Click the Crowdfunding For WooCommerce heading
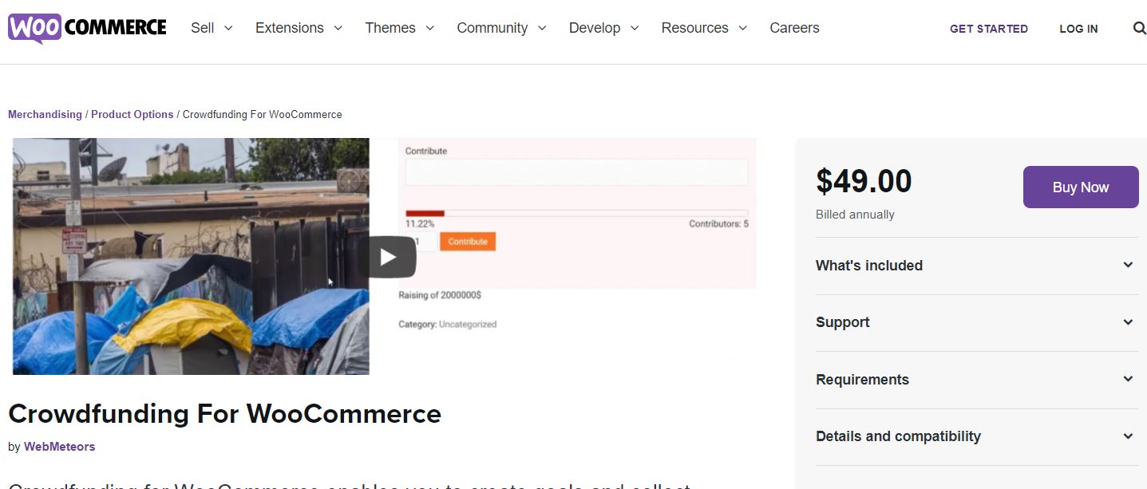This screenshot has width=1147, height=489. [224, 413]
